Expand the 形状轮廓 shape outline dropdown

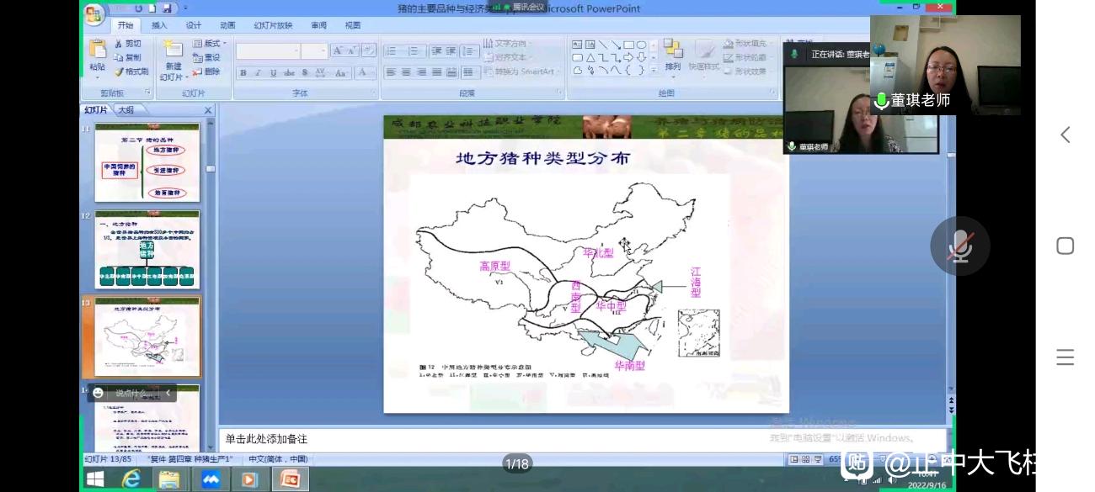coord(747,57)
